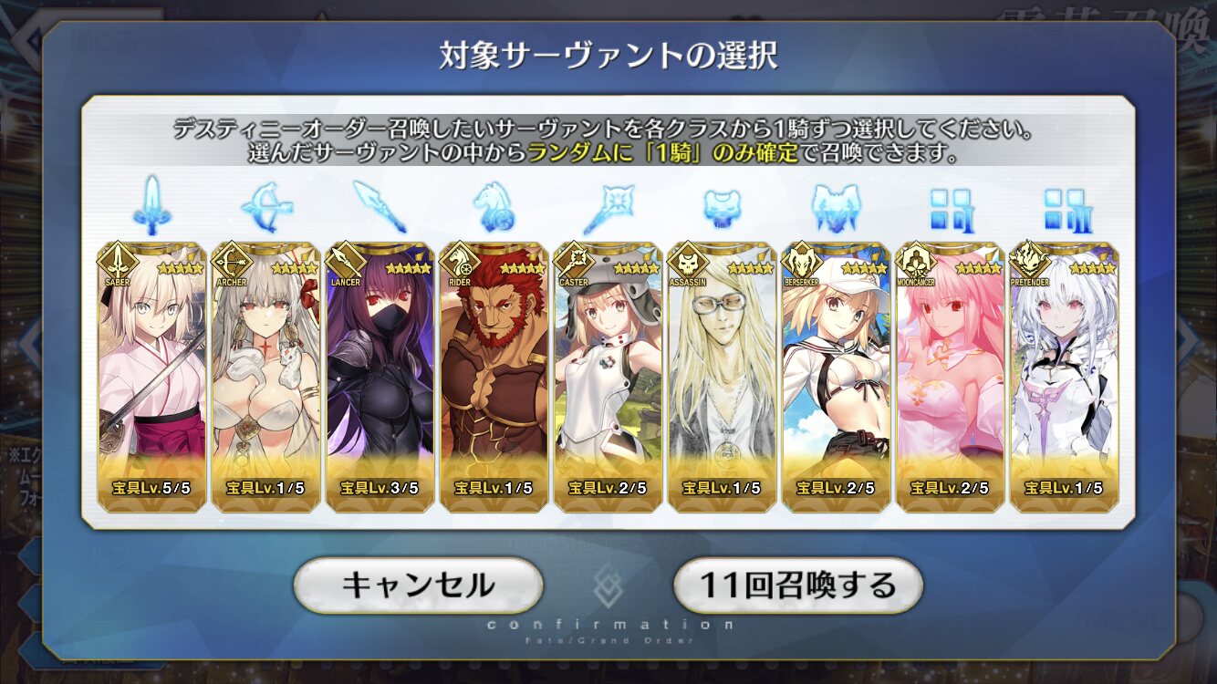The height and width of the screenshot is (684, 1217).
Task: Choose the Caster servant card with helmet
Action: tap(608, 377)
